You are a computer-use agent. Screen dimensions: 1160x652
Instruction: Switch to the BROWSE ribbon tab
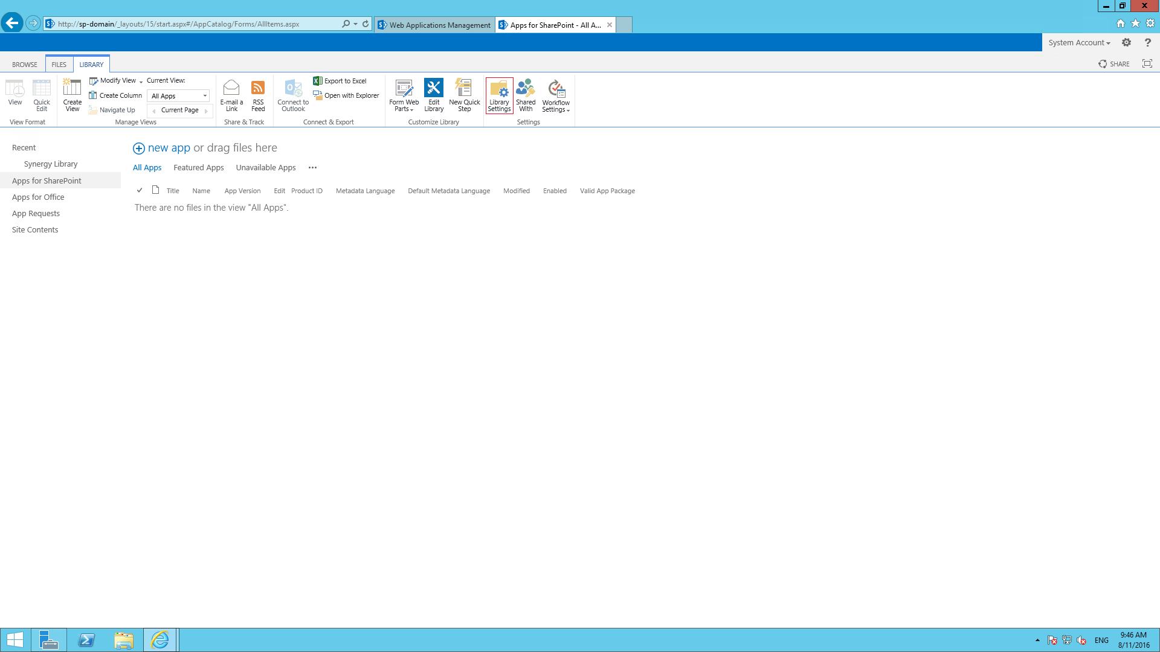point(25,65)
